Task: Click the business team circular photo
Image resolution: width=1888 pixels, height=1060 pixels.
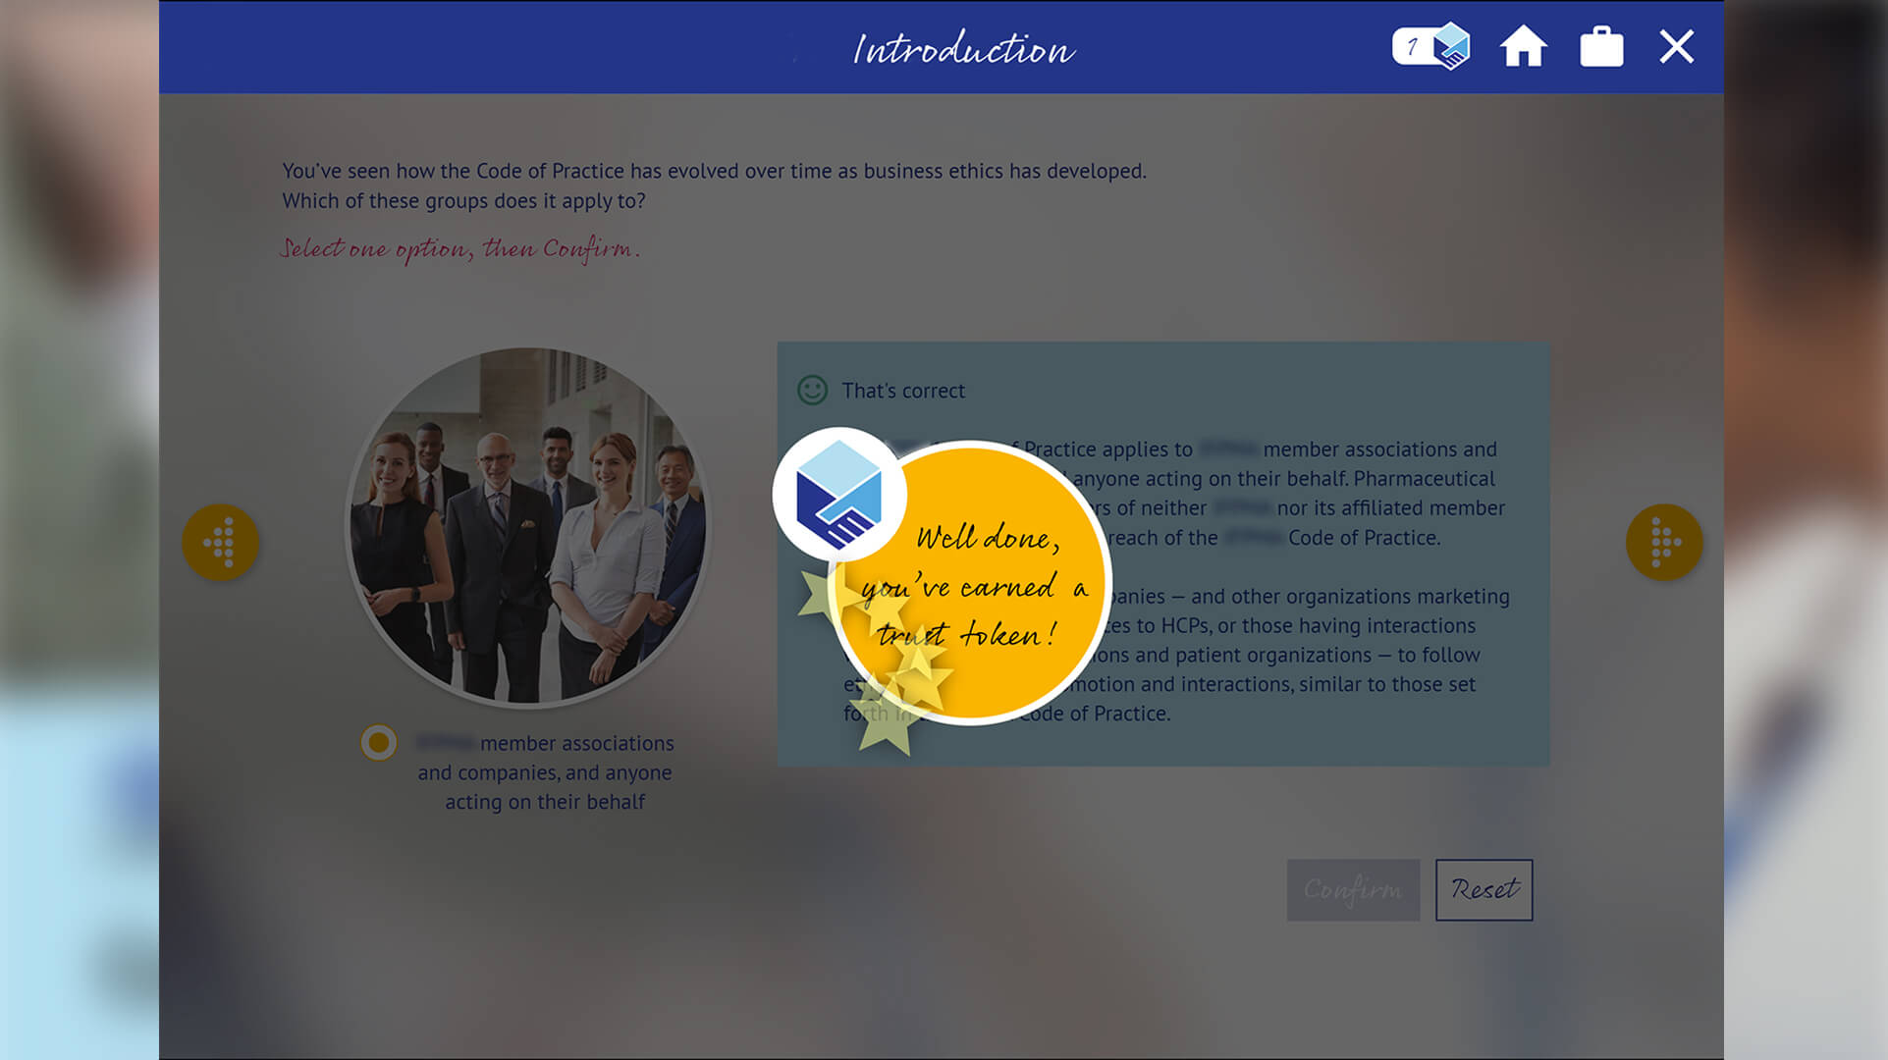Action: pos(528,526)
